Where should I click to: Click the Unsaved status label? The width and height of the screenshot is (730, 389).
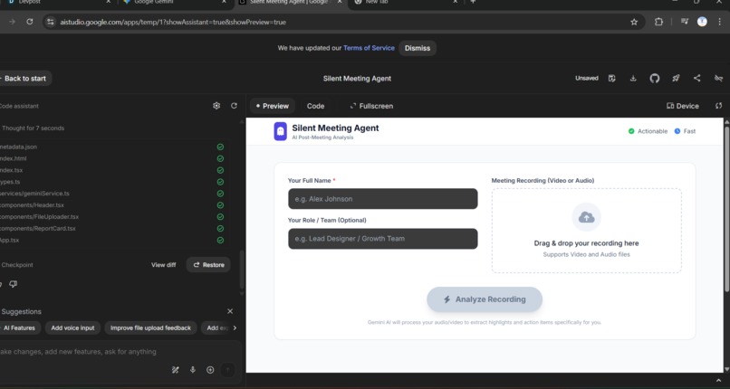(587, 79)
